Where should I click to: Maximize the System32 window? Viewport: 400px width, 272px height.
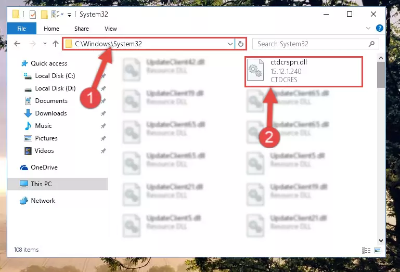coord(350,14)
